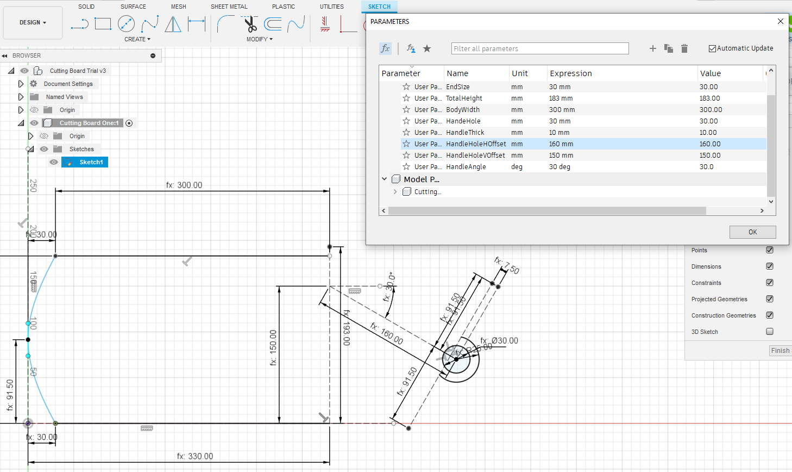Toggle visibility of Sketches folder
Screen dimensions: 792x472
tap(44, 149)
